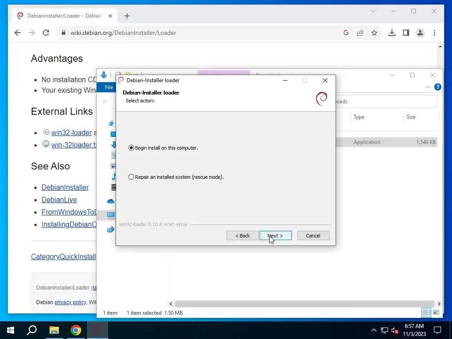Open the DebianInstaller link
452x339 pixels.
pyautogui.click(x=65, y=187)
